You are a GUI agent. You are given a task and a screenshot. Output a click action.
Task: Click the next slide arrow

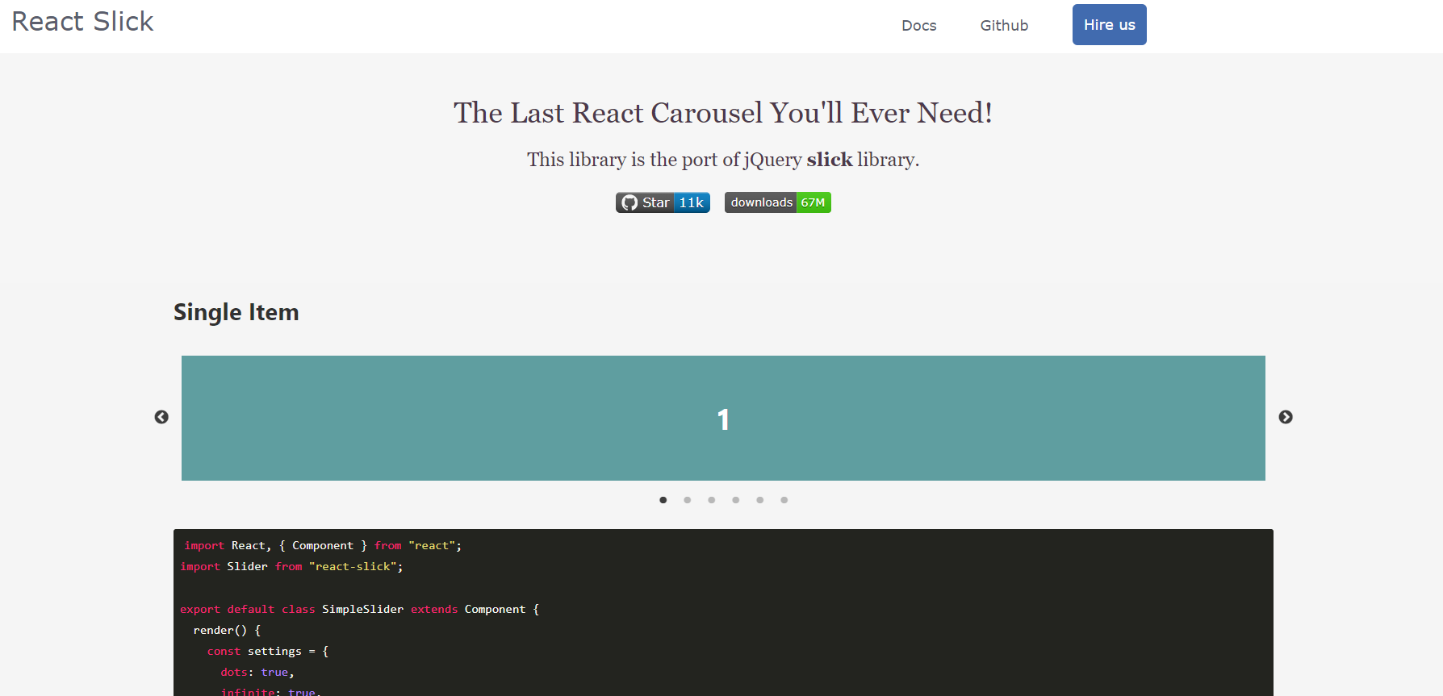click(x=1286, y=417)
